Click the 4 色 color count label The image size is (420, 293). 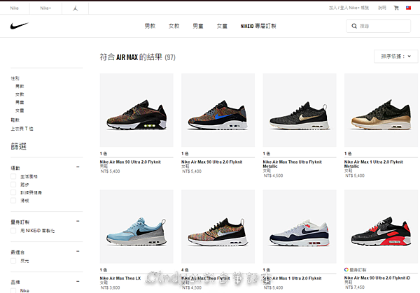[185, 270]
